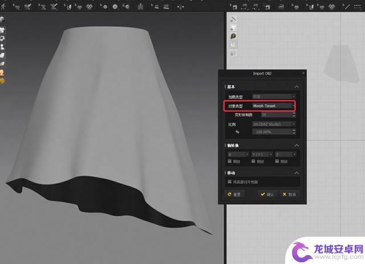Open the 对象类型 Morph Target dropdown
This screenshot has height=264, width=365.
click(274, 106)
